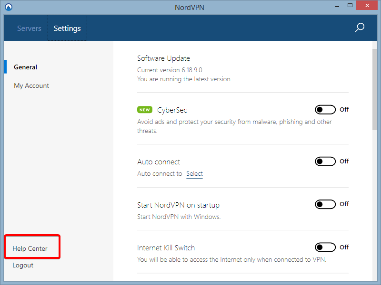This screenshot has height=285, width=381.
Task: Click the Current version 6.18.9.0 text
Action: point(170,70)
